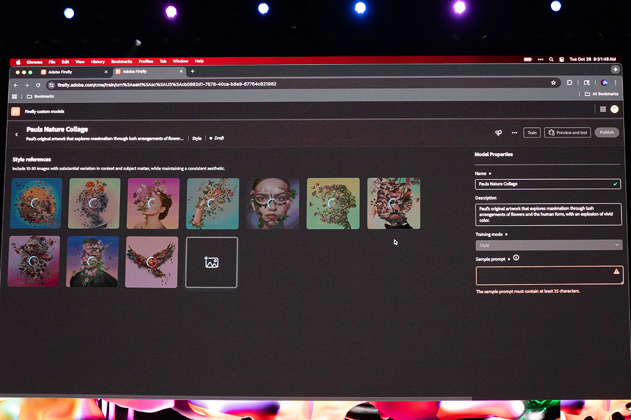Click the sample prompt info icon
The height and width of the screenshot is (420, 631).
[516, 258]
